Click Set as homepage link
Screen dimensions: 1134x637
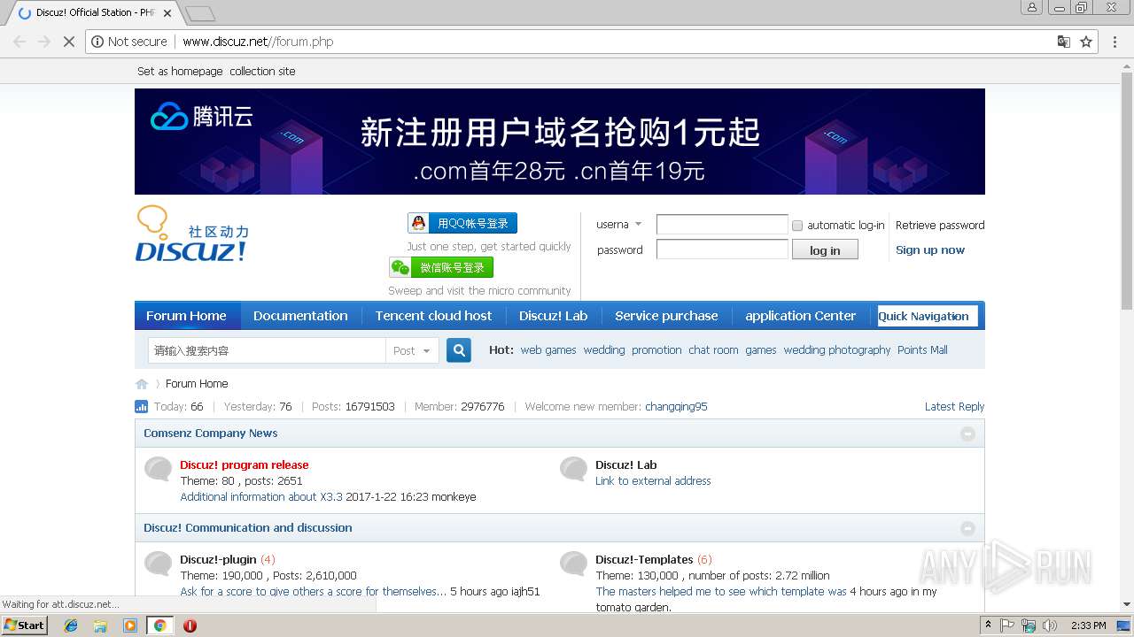click(x=180, y=71)
